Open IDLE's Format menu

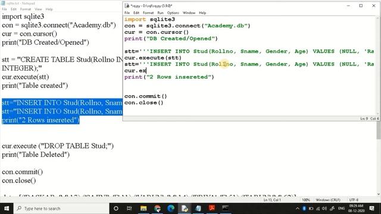pyautogui.click(x=148, y=13)
